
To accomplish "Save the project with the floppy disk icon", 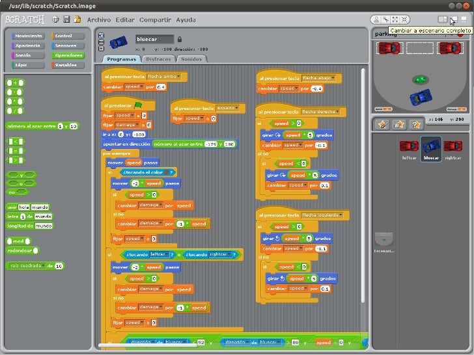I will click(66, 20).
